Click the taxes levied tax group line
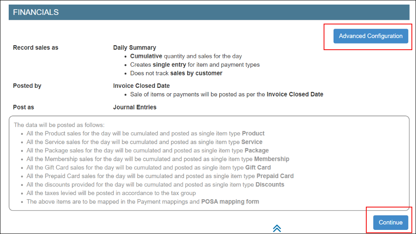Screen dimensions: 416x234 pos(111,193)
